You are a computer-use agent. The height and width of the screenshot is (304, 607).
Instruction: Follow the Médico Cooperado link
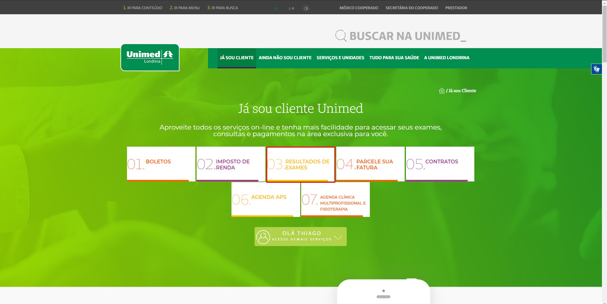click(359, 8)
